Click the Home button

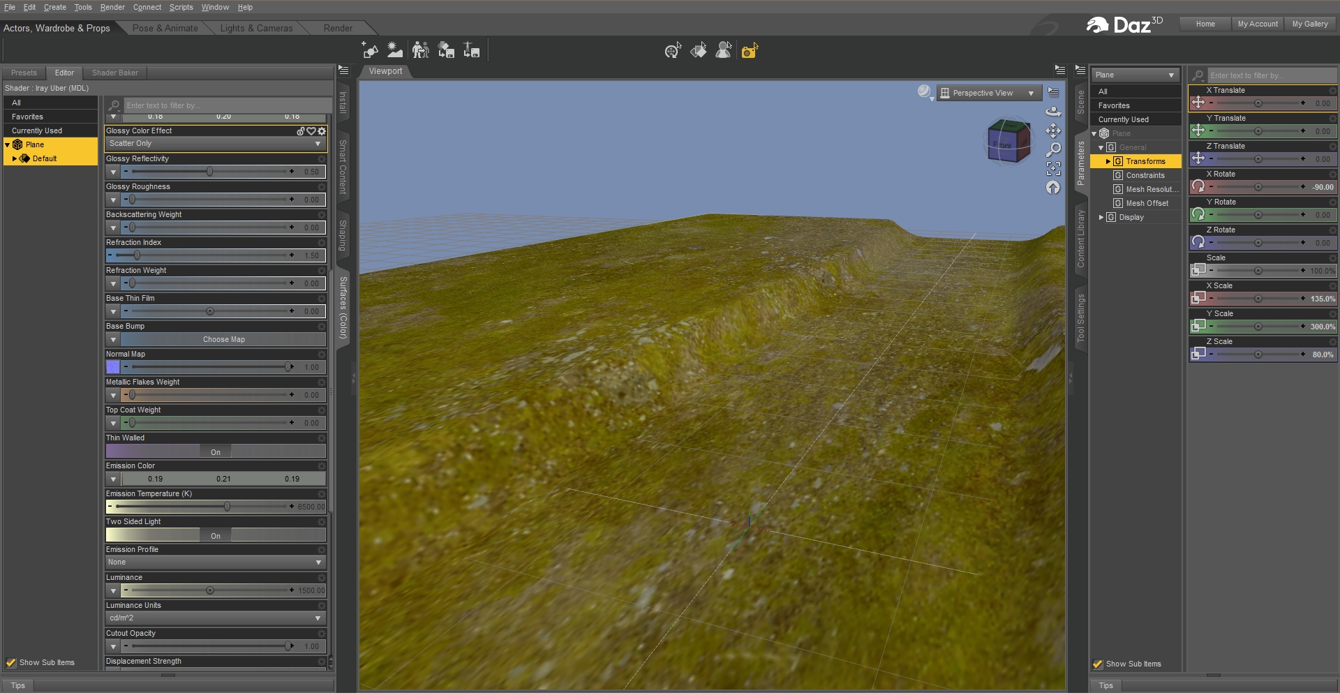1205,24
